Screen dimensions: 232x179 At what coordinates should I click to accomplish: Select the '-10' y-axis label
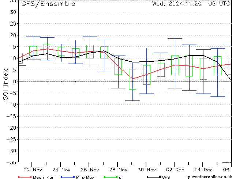click(11, 104)
